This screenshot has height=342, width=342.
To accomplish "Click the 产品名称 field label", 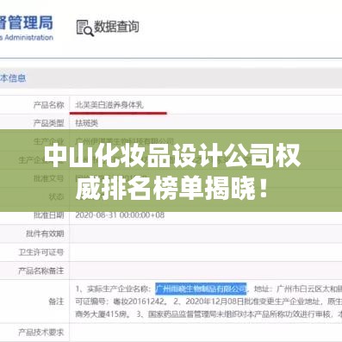I will point(48,105).
